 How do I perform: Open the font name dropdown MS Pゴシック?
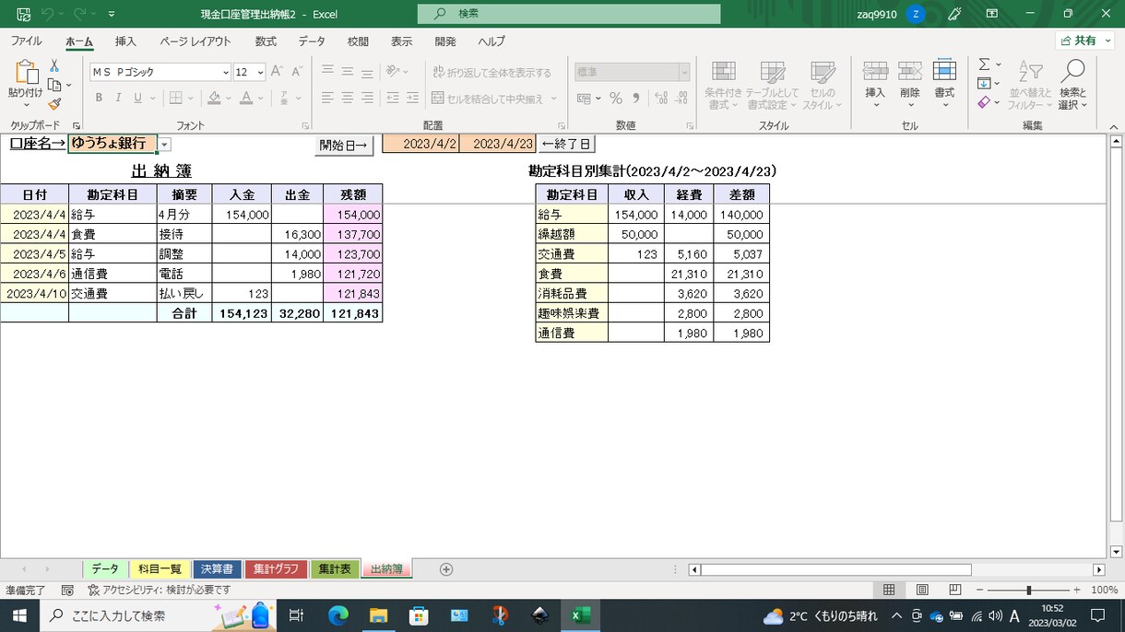point(226,72)
